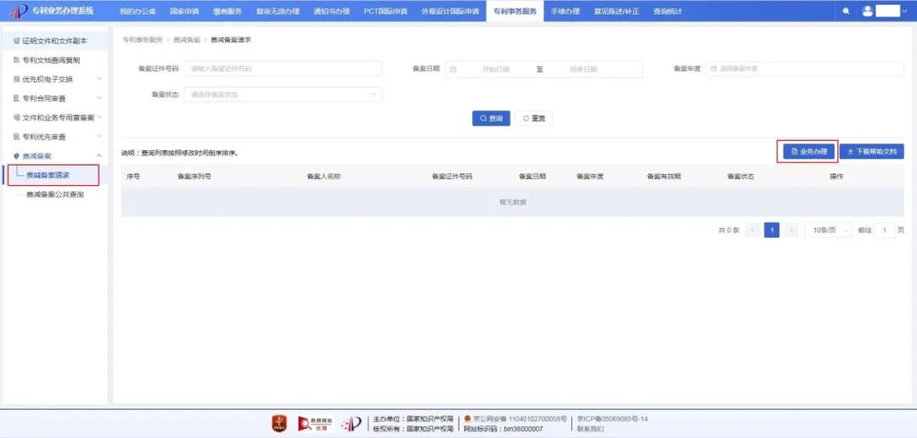The height and width of the screenshot is (438, 917).
Task: Click the 查询 search button
Action: click(x=492, y=118)
